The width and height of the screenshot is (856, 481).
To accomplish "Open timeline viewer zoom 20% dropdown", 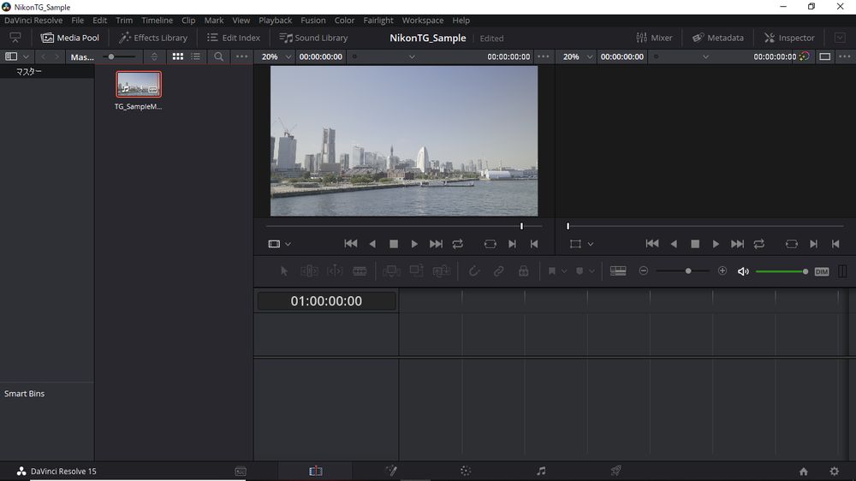I will (577, 56).
